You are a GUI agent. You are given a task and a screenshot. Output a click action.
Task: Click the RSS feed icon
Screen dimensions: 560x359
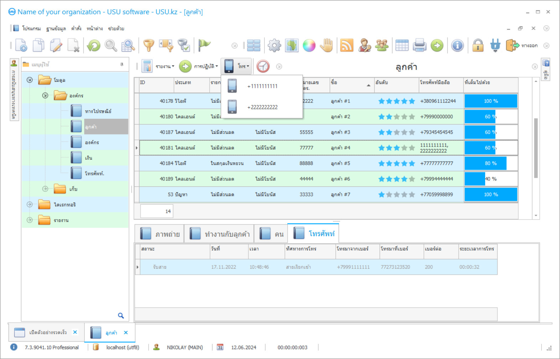click(346, 46)
